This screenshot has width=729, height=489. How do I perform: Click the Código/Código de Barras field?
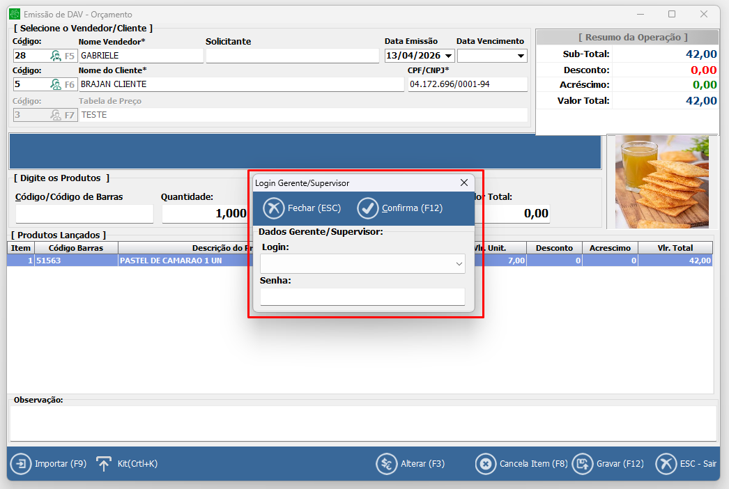tap(84, 214)
